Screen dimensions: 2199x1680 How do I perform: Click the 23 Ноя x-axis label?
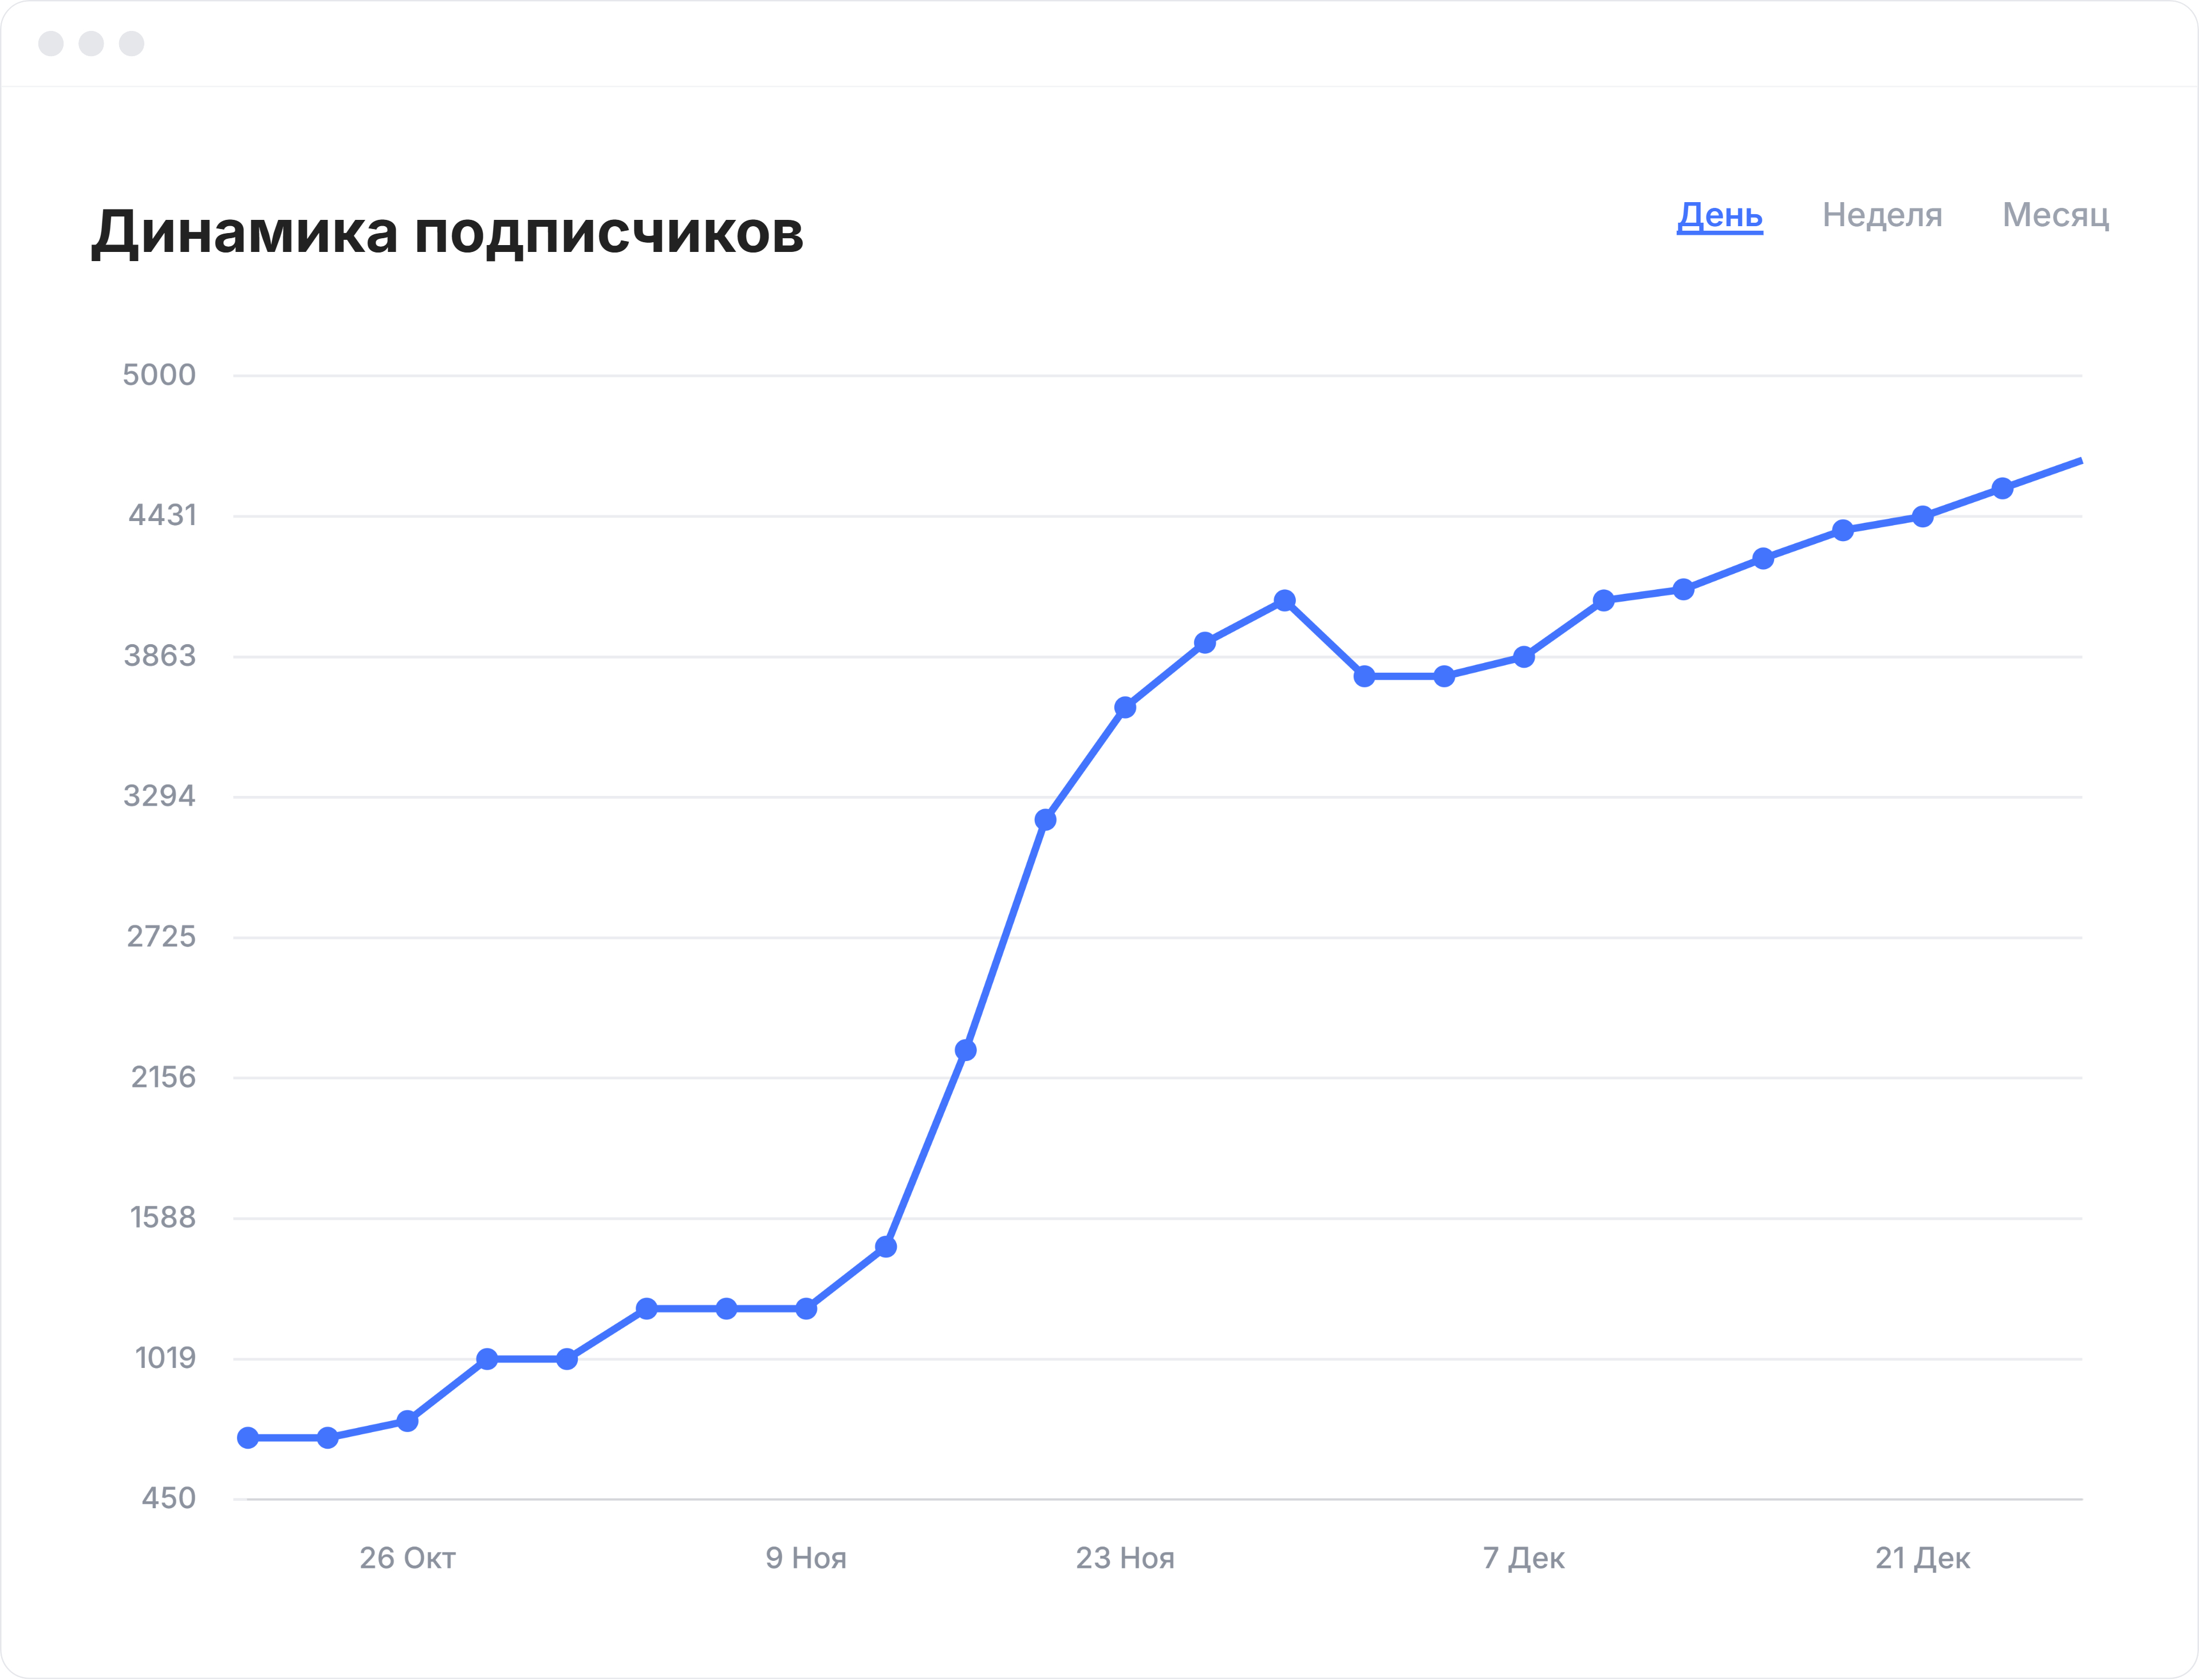point(1125,1558)
